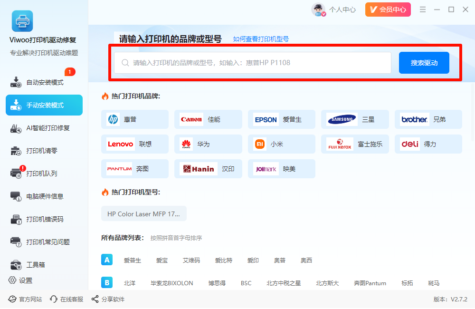
Task: Click 奥普 brand in list
Action: (280, 260)
